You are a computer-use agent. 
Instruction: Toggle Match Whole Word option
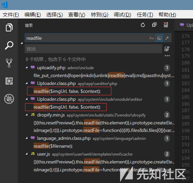159,38
